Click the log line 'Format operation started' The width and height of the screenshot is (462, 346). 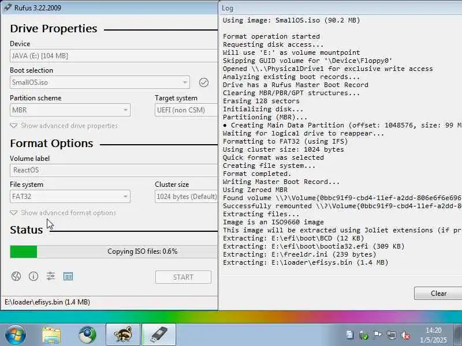click(271, 36)
